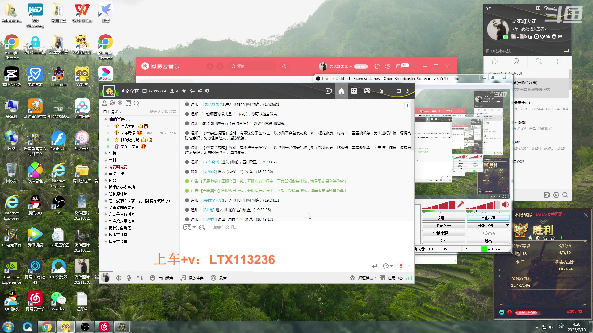Open the YY main window skin shirt icon
Image resolution: width=593 pixels, height=333 pixels.
click(545, 8)
